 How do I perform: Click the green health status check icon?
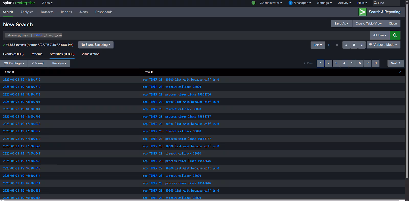click(x=253, y=3)
